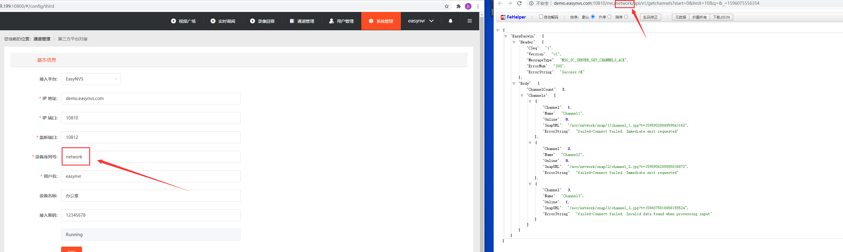Viewport: 843px width, 252px height.
Task: Select the 降序 sort radio button
Action: [626, 17]
